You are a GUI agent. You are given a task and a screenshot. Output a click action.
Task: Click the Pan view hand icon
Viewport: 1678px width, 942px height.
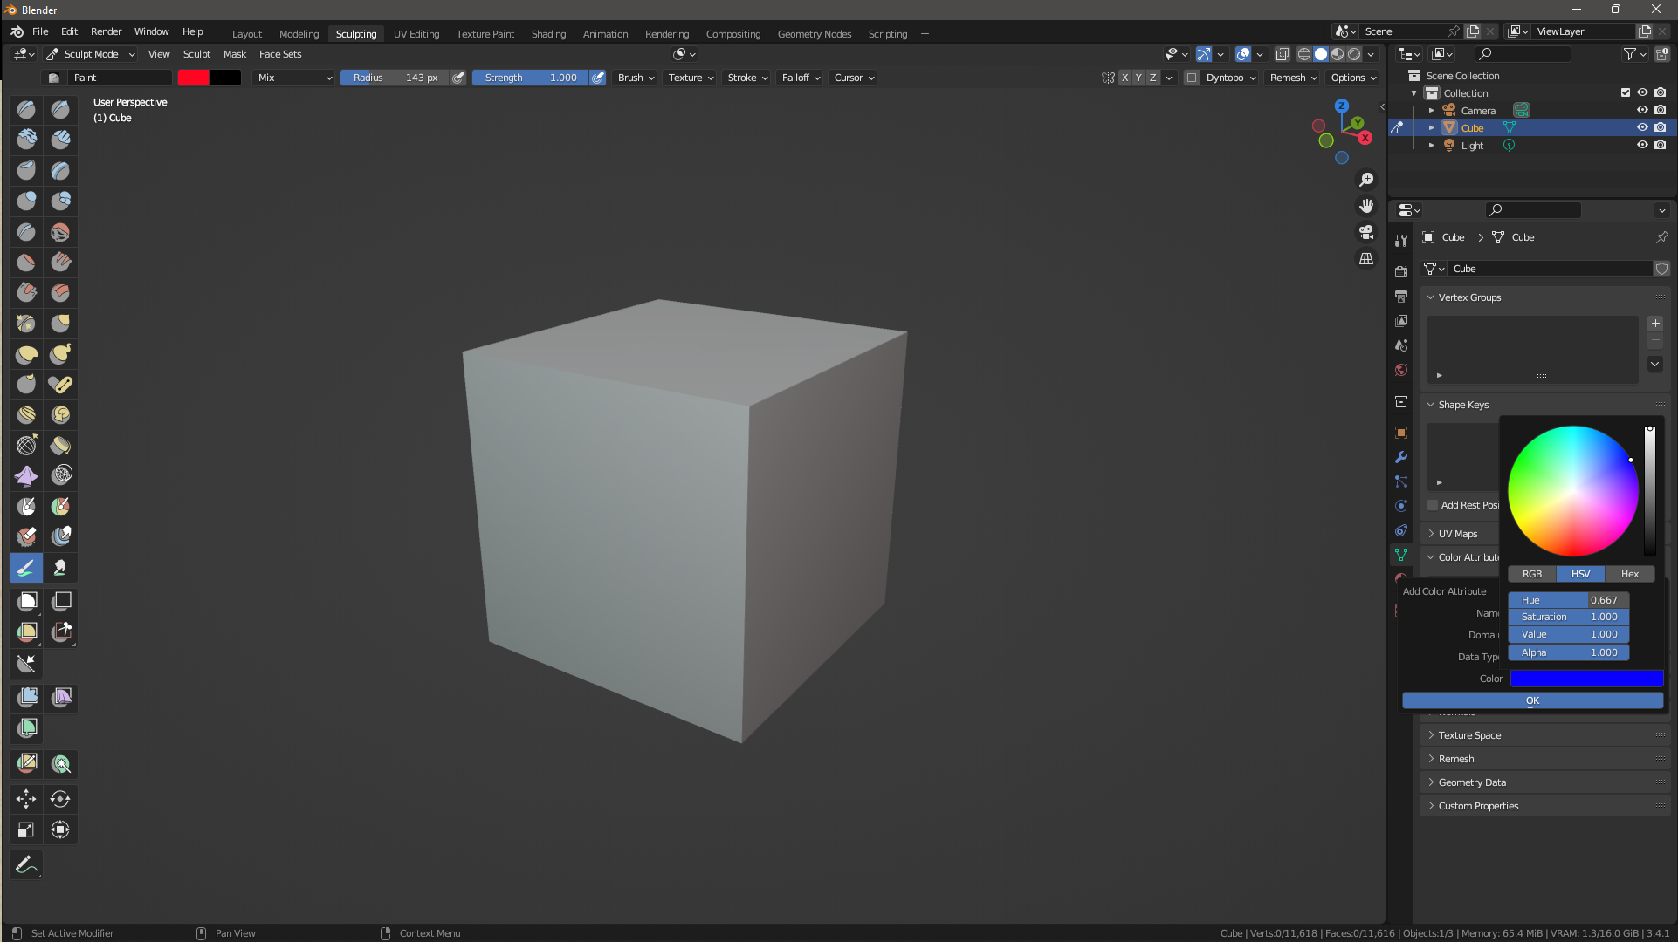[1366, 206]
